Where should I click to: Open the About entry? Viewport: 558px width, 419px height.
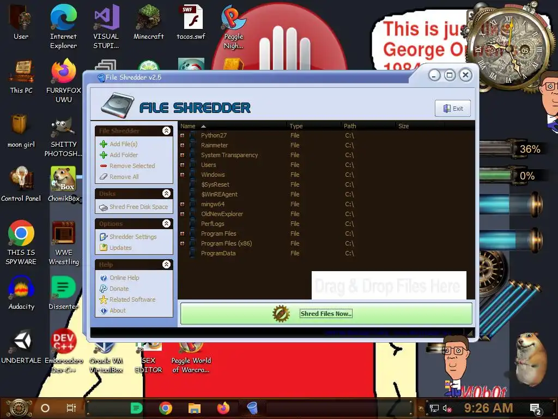pos(118,310)
